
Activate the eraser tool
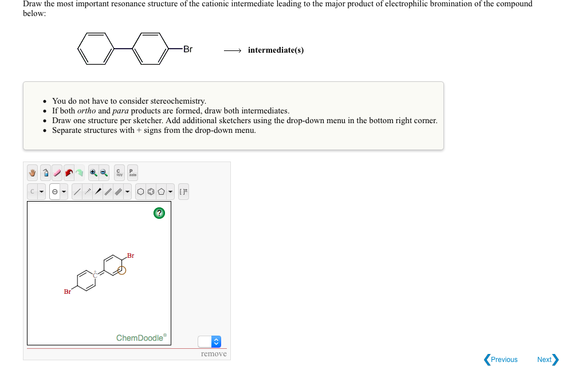[57, 173]
